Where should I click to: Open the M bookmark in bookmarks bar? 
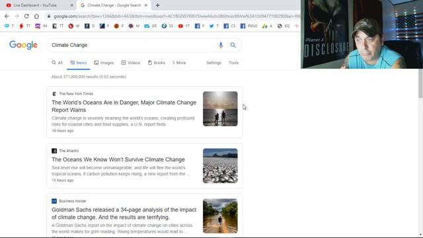(x=134, y=26)
